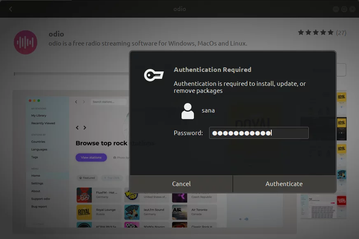359x239 pixels.
Task: Select Languages in screenshot sidebar
Action: pyautogui.click(x=39, y=149)
